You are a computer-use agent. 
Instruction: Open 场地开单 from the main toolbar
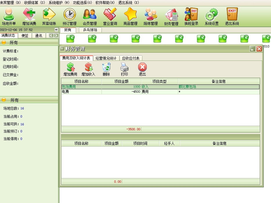[9, 17]
